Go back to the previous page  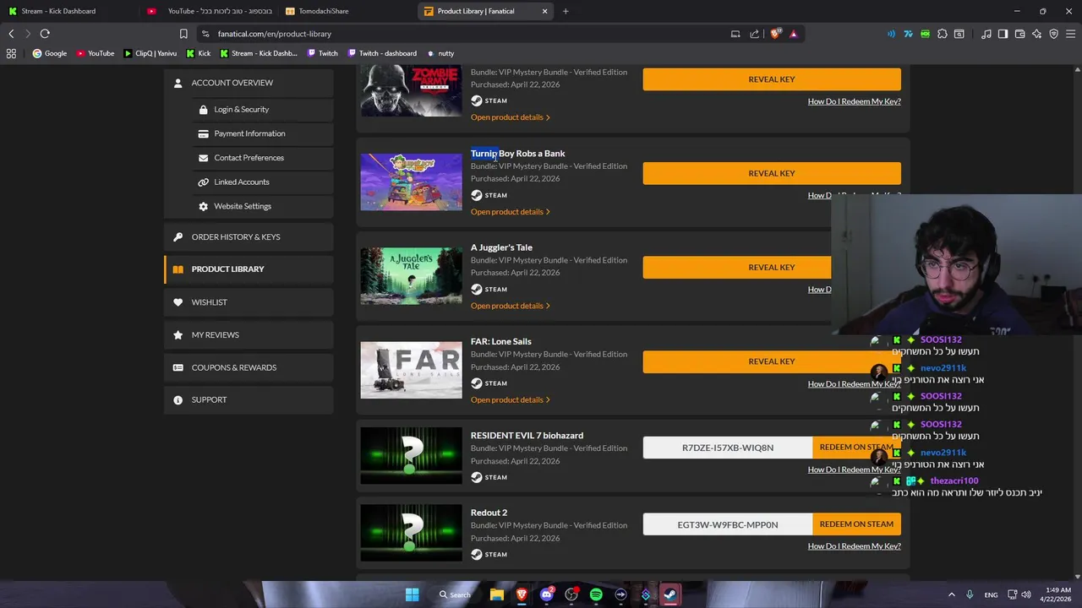pyautogui.click(x=11, y=34)
